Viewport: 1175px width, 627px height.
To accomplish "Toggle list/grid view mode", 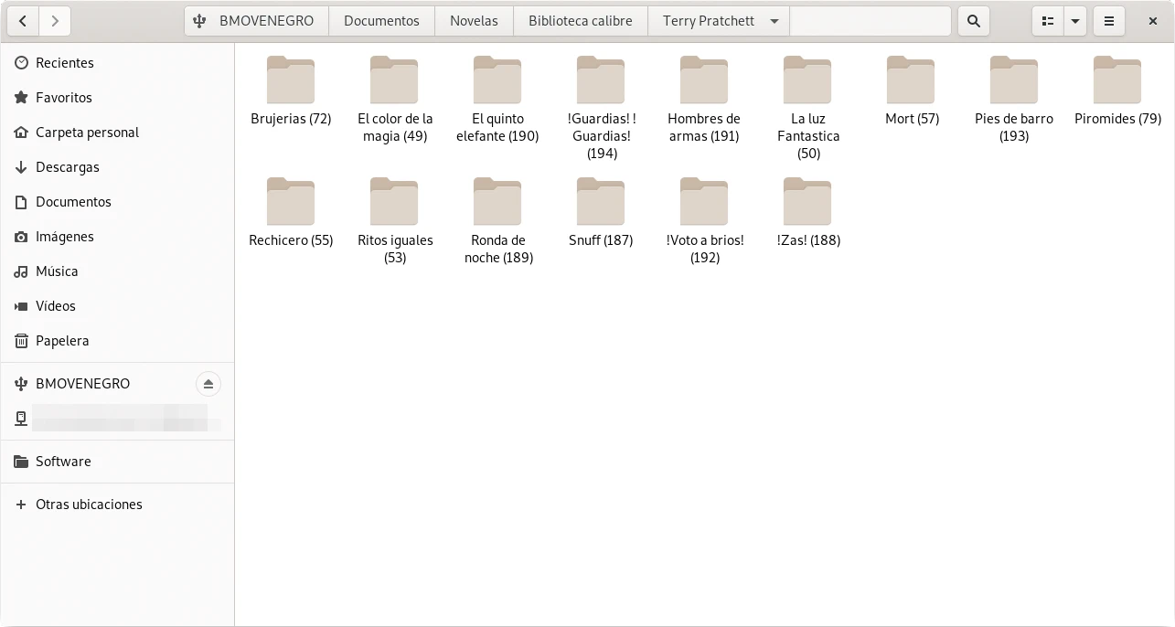I will [1048, 21].
